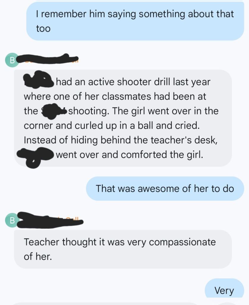Tap the words 'of her.' in Teacher message
This screenshot has height=305, width=249.
tap(38, 256)
